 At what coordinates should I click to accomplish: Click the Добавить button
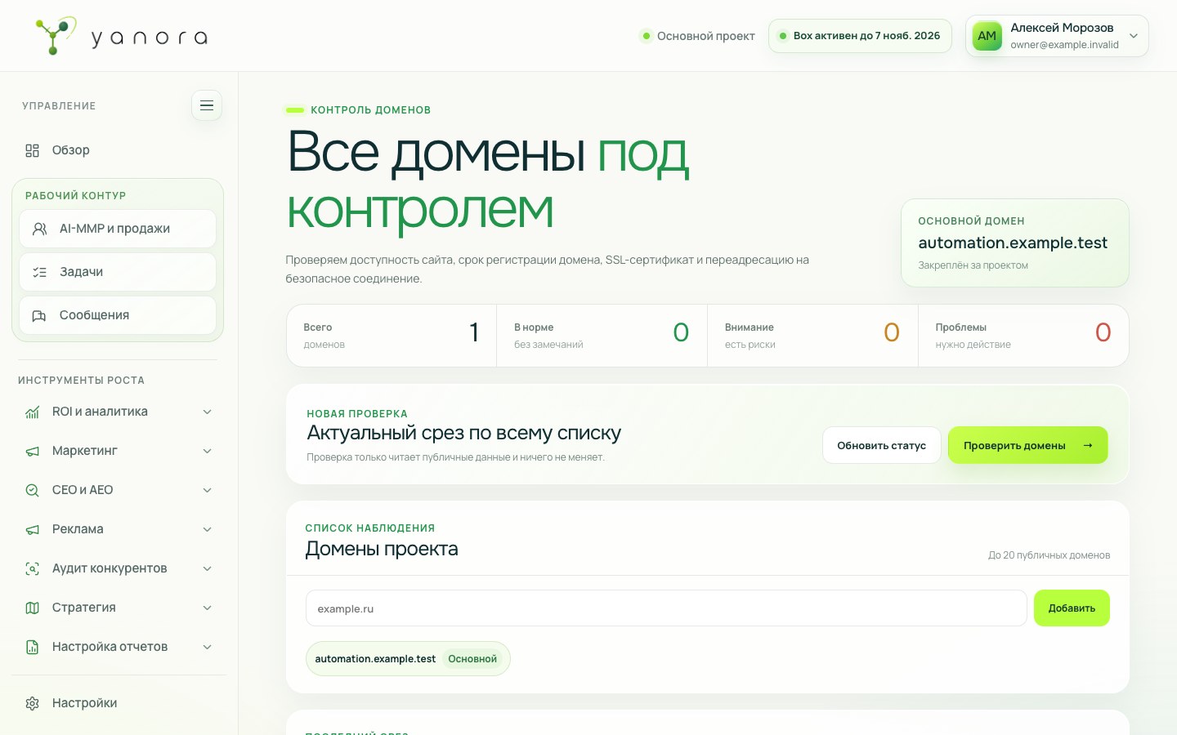(x=1072, y=608)
